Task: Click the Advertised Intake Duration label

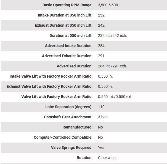Action: point(69,46)
